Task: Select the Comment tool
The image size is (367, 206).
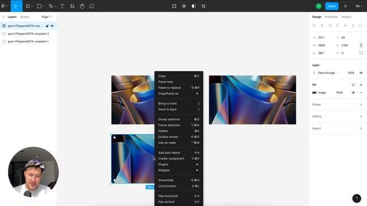Action: tap(92, 6)
